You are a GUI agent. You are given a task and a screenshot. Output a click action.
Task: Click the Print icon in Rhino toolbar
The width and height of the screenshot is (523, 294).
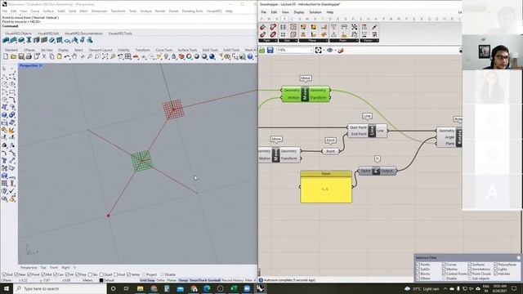coord(29,56)
